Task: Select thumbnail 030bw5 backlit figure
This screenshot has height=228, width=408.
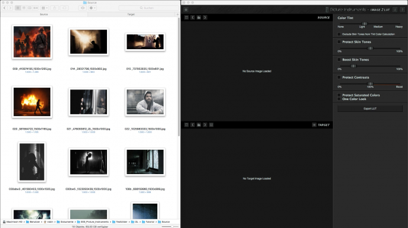Action: pos(89,162)
